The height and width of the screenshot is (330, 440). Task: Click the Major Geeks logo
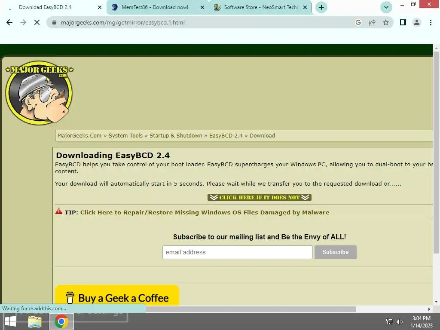pyautogui.click(x=39, y=93)
